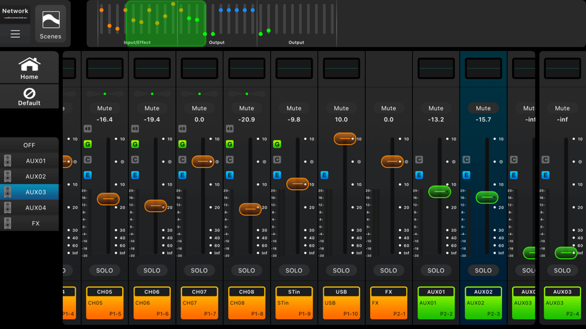Image resolution: width=586 pixels, height=329 pixels.
Task: Click the CH05 fader knob
Action: coord(109,199)
